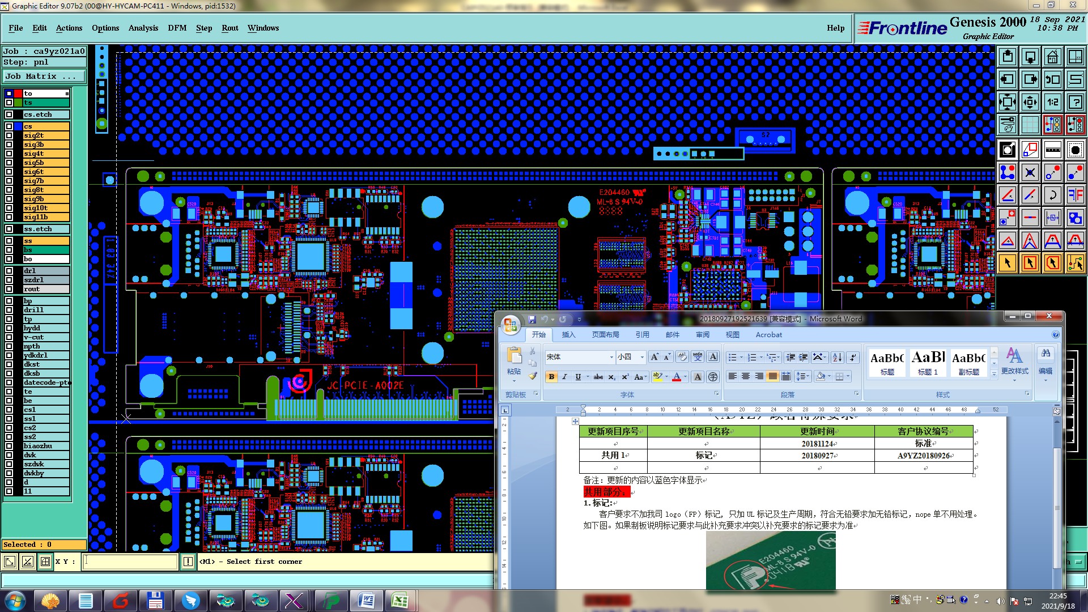Image resolution: width=1088 pixels, height=612 pixels.
Task: Select the rotate feature tool
Action: (x=1053, y=195)
